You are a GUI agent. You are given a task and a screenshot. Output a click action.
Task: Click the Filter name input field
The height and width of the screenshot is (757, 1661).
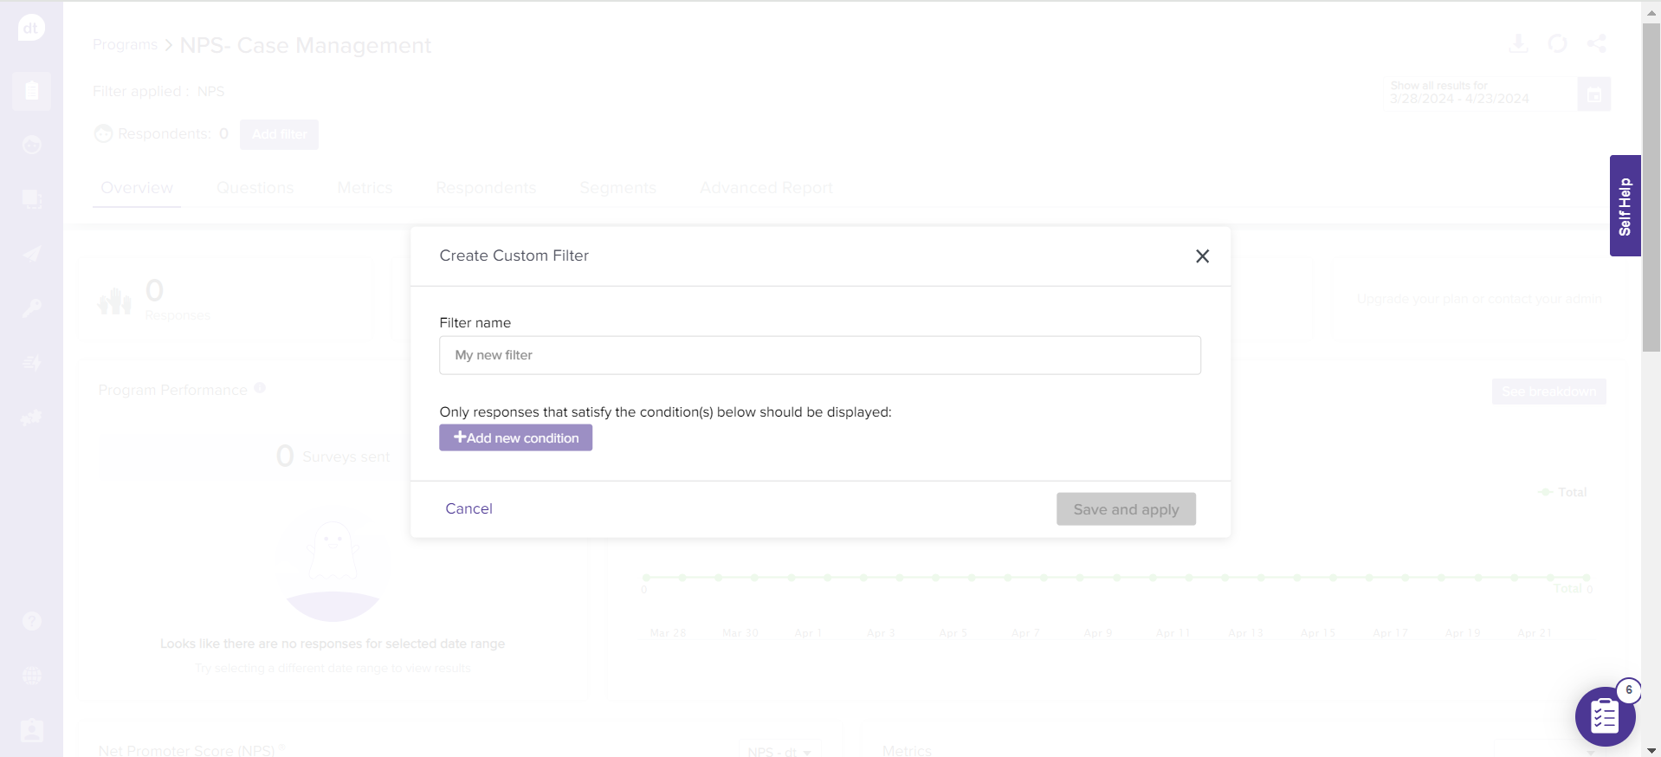pos(819,355)
